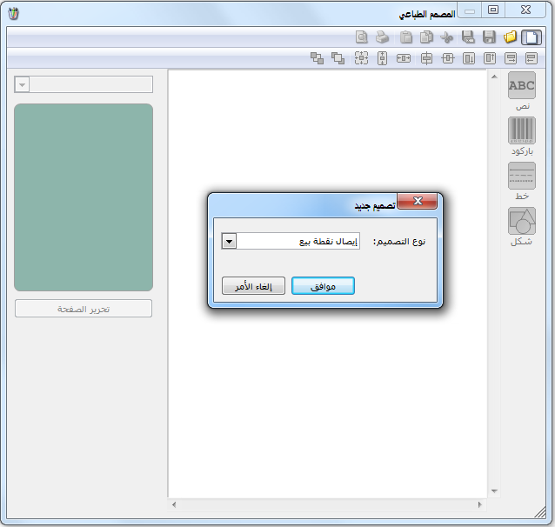Click the align top up-arrow icon
The height and width of the screenshot is (527, 555).
click(490, 58)
